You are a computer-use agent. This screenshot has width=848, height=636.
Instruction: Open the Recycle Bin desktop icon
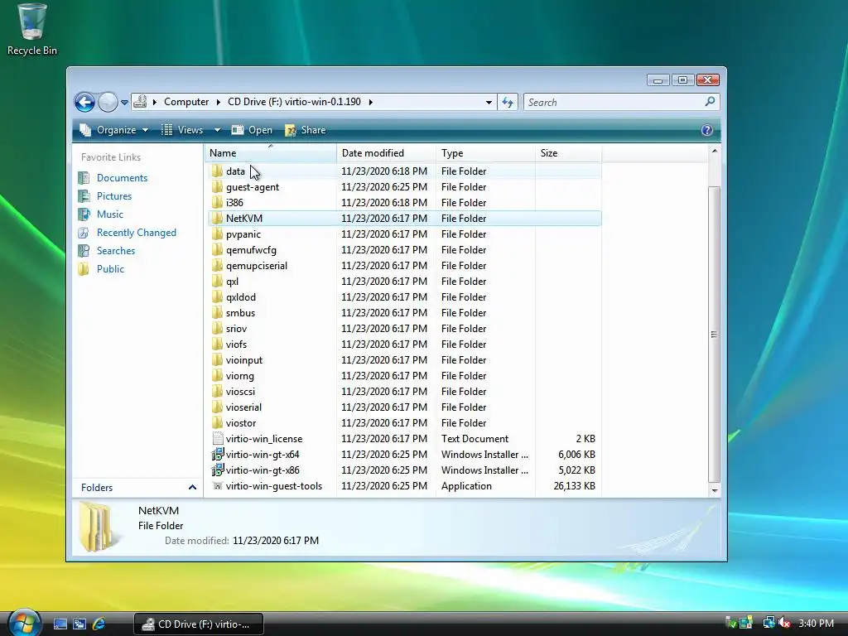pos(32,29)
